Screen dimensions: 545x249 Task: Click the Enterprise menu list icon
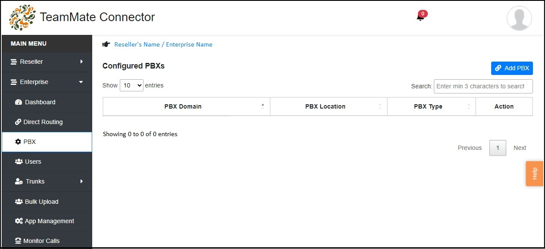click(x=14, y=82)
